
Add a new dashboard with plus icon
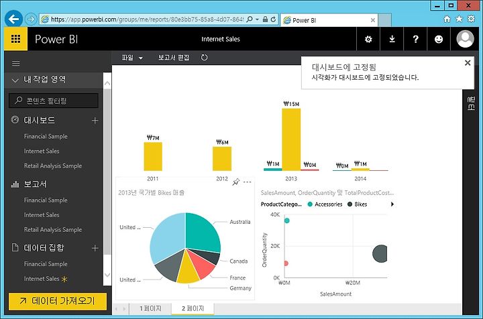tap(95, 120)
